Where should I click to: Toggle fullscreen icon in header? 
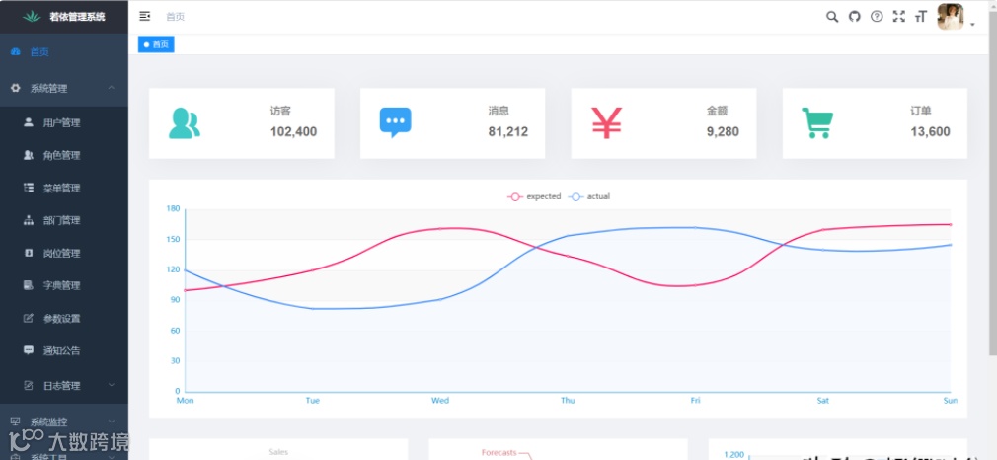click(x=899, y=17)
